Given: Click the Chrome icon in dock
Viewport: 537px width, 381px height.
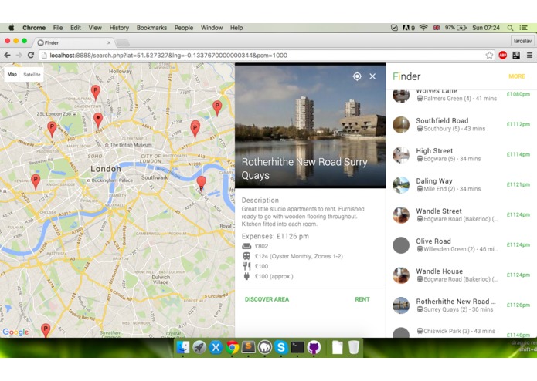Looking at the screenshot, I should 232,348.
